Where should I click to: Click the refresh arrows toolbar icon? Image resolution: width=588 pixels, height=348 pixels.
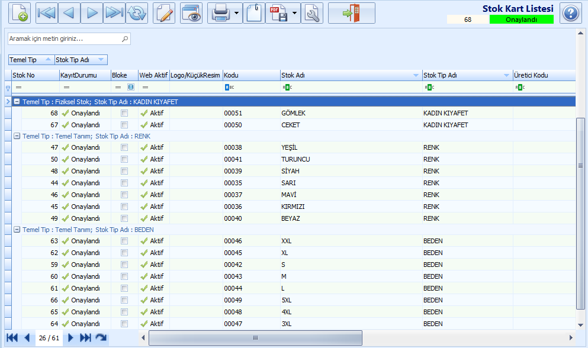(x=137, y=13)
